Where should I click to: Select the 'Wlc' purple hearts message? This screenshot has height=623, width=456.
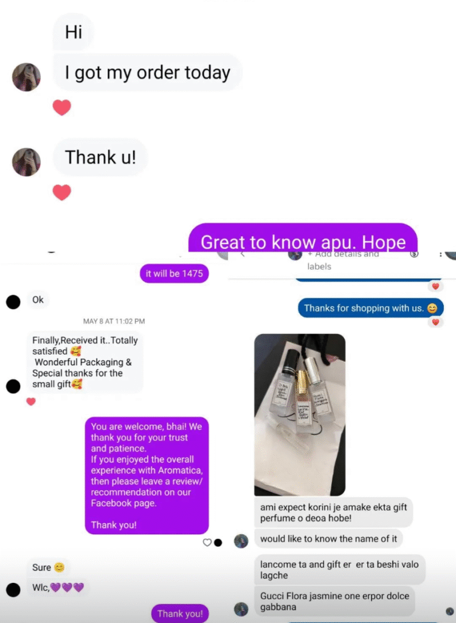click(x=58, y=588)
